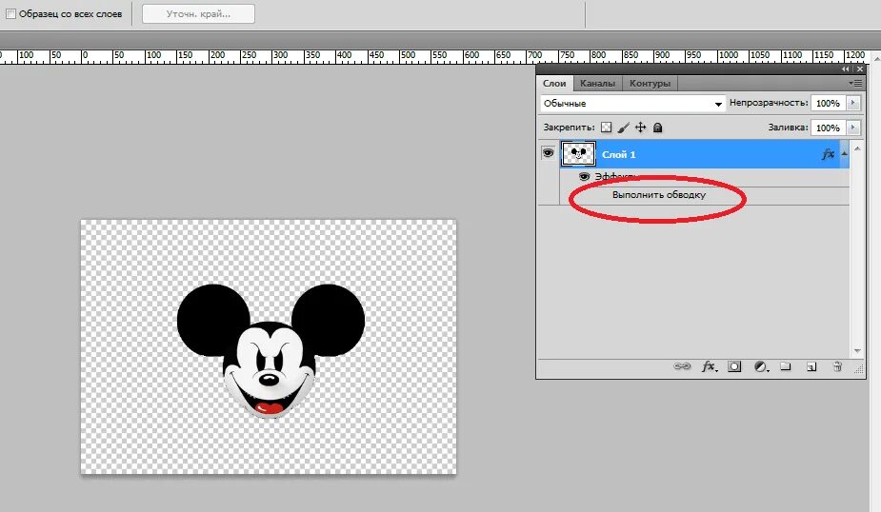Create a new layer
Viewport: 881px width, 512px height.
pyautogui.click(x=811, y=366)
